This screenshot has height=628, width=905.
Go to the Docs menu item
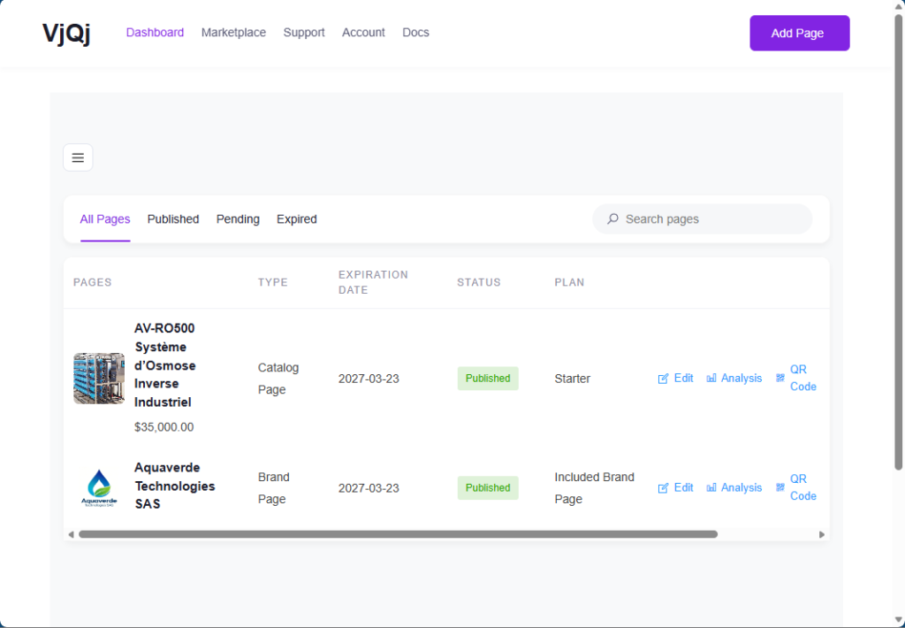(415, 33)
